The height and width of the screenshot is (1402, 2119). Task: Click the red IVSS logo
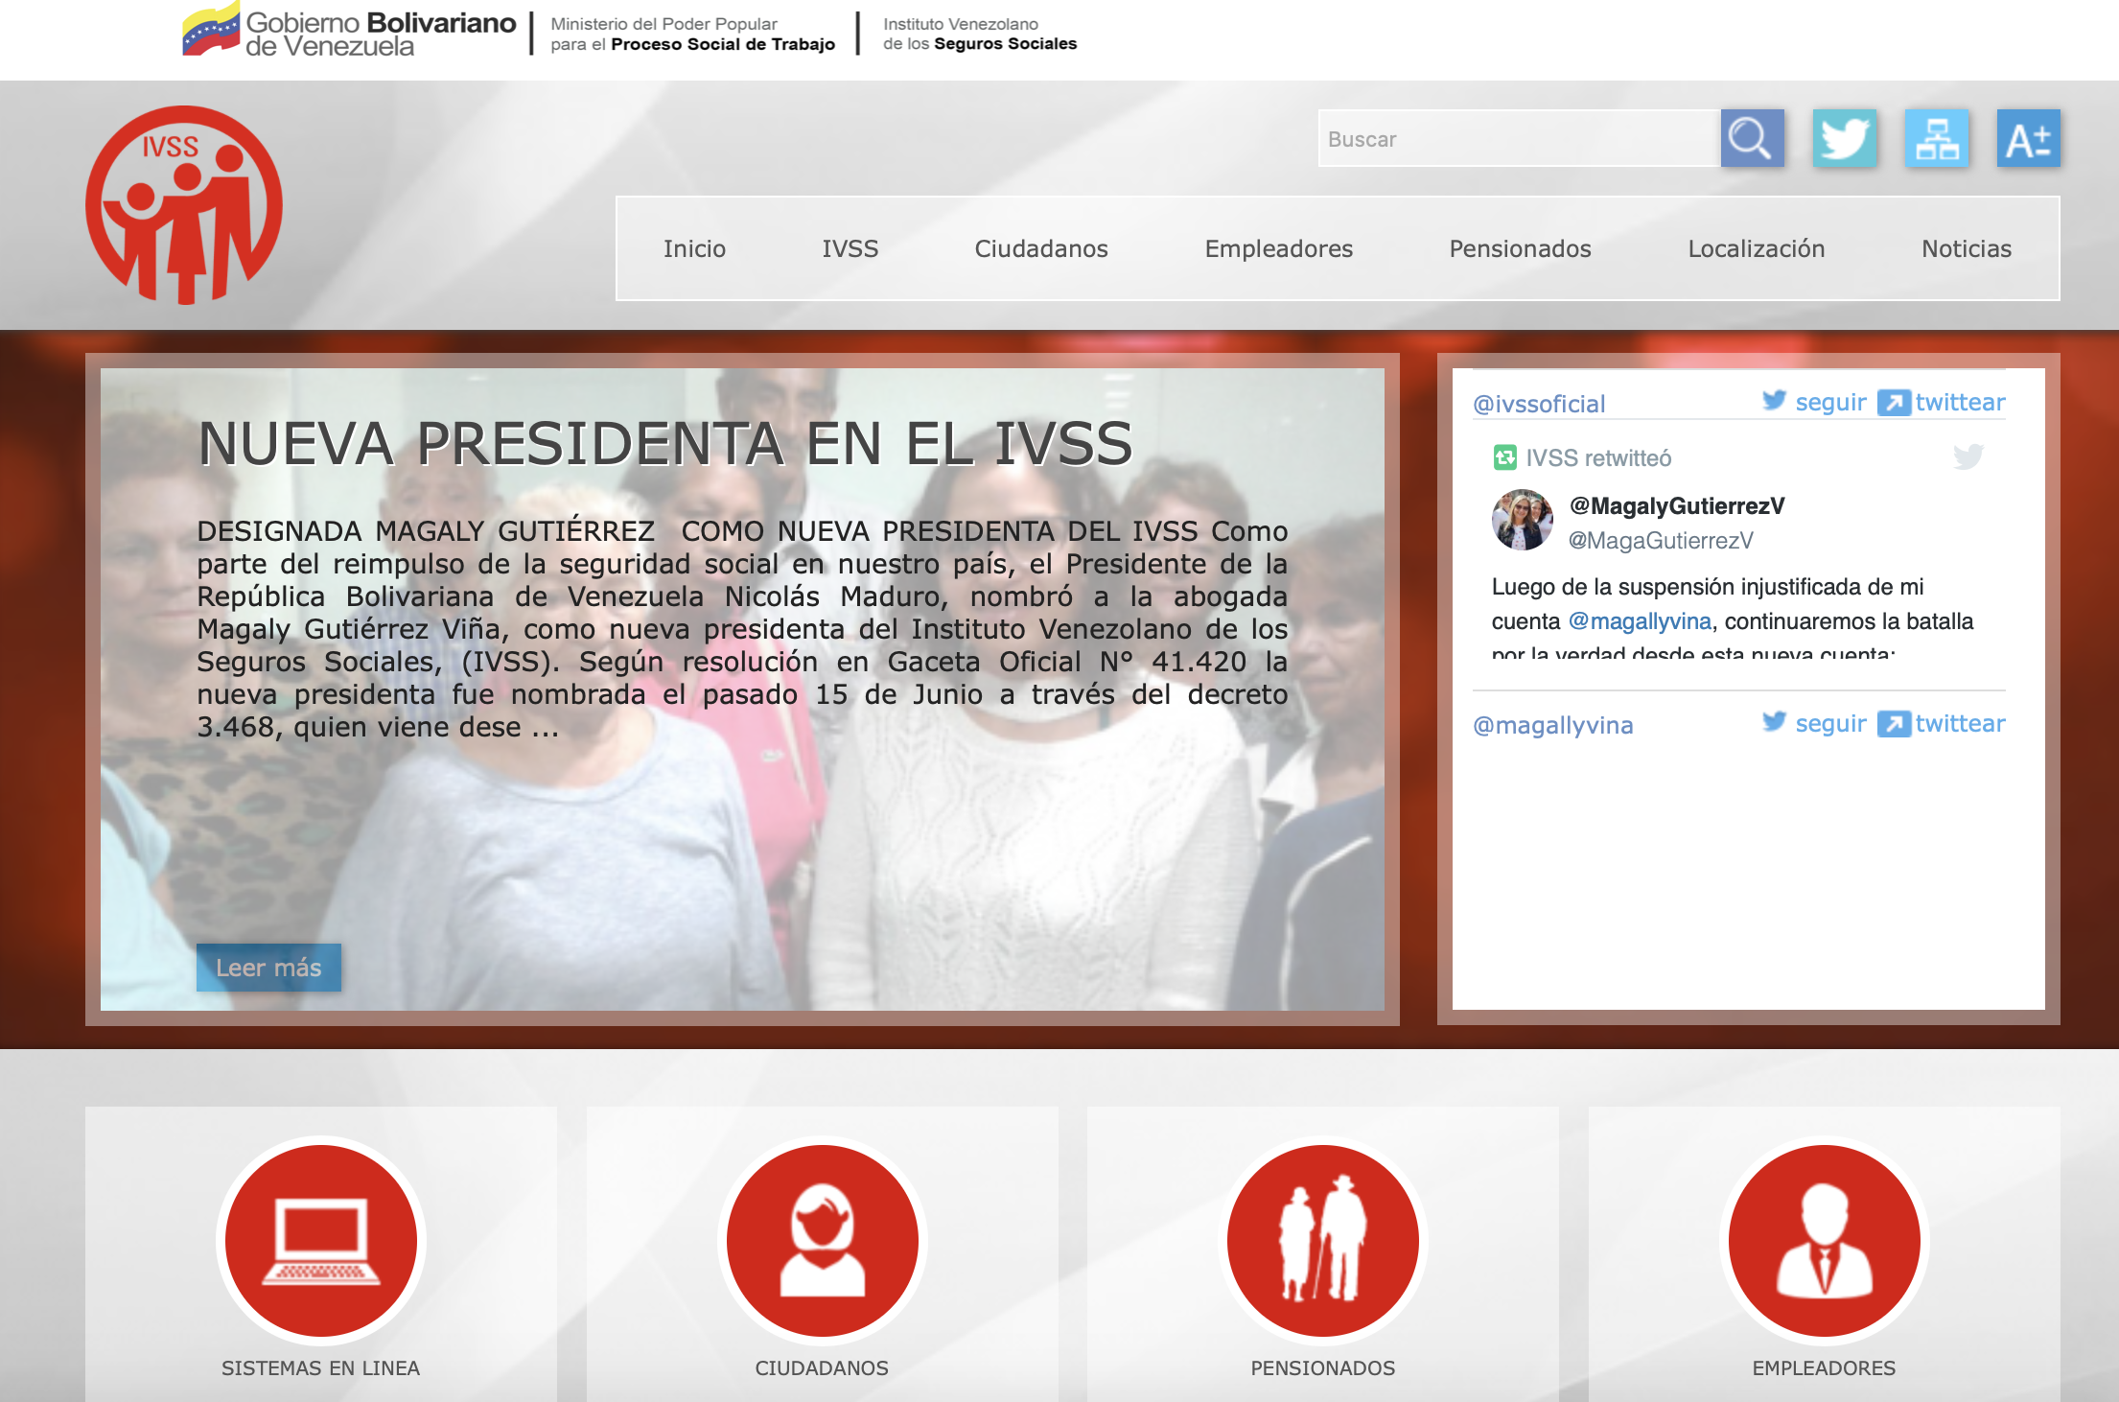point(184,204)
